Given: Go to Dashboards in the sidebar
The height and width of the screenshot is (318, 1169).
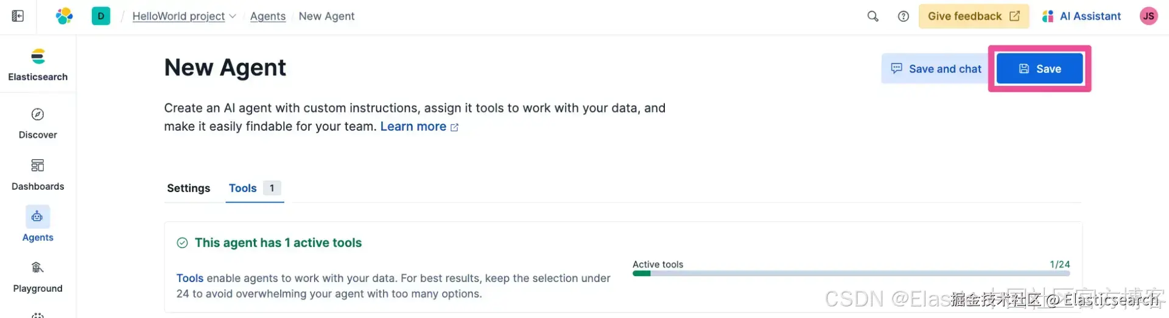Looking at the screenshot, I should click(x=38, y=175).
